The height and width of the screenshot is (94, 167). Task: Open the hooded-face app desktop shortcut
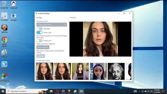click(x=14, y=5)
